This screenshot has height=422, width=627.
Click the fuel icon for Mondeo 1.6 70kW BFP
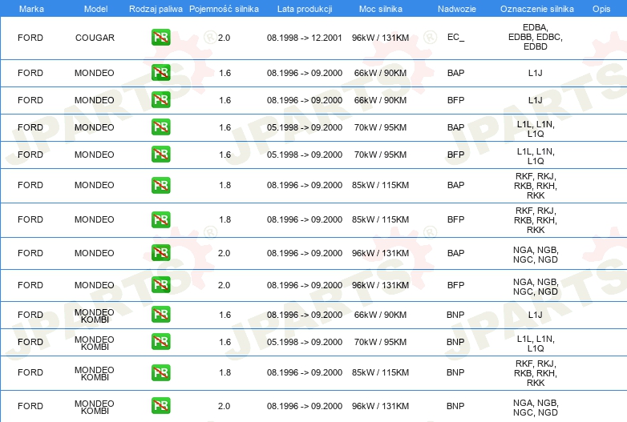coord(160,155)
